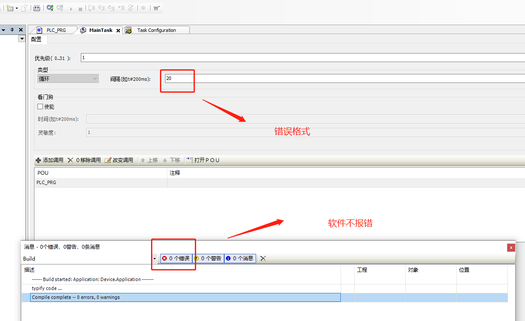Toggle the 0 个消息 messages filter
This screenshot has height=321, width=525.
pos(240,259)
